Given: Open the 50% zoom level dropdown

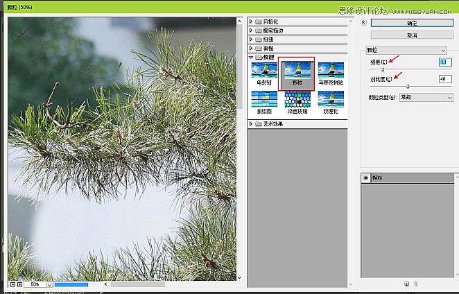Looking at the screenshot, I should pos(49,284).
